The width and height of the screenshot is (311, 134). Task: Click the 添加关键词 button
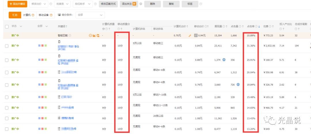pos(17,4)
